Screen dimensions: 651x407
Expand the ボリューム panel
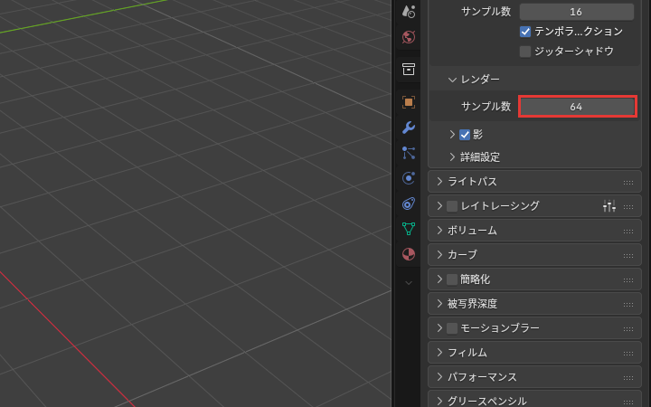pyautogui.click(x=439, y=230)
